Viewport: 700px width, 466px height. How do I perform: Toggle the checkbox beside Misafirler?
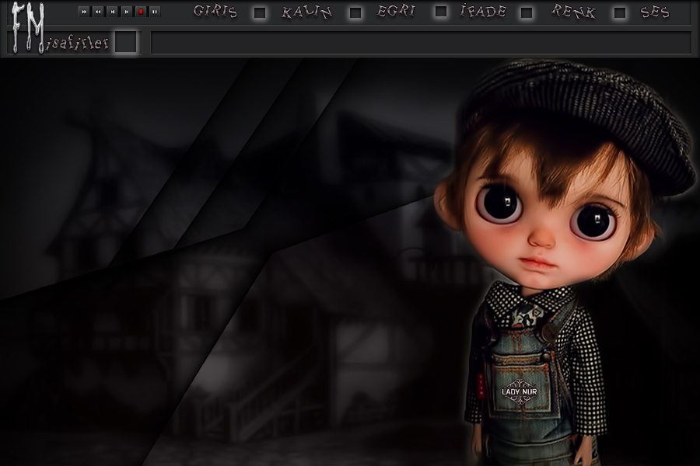point(125,42)
